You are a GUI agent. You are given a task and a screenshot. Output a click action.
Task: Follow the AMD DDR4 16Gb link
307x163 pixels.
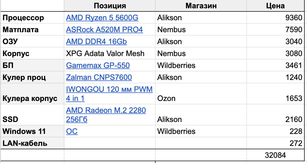pos(96,42)
